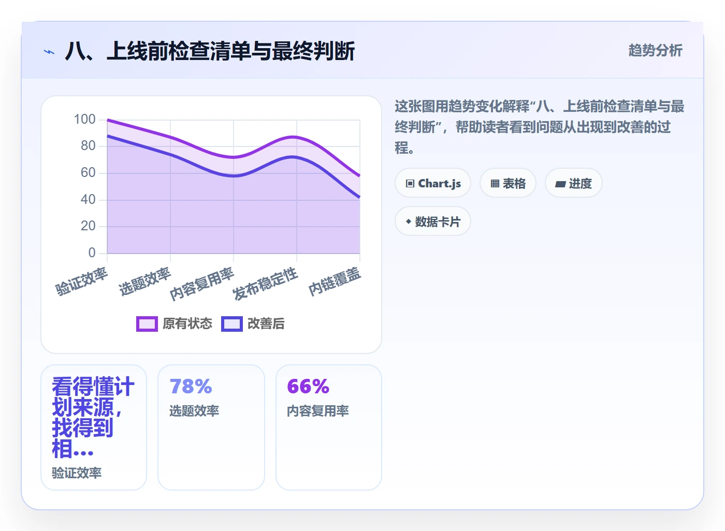Click the Chart.js tag

pos(433,183)
